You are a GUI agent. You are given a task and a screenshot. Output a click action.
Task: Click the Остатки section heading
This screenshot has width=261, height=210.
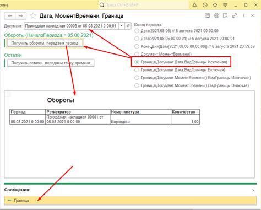pos(13,55)
